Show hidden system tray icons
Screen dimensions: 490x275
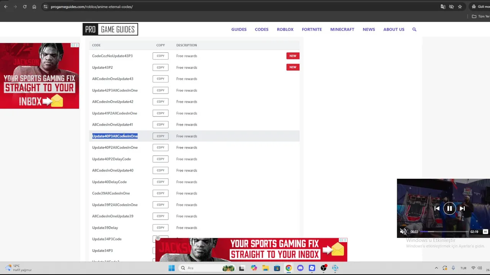point(436,268)
